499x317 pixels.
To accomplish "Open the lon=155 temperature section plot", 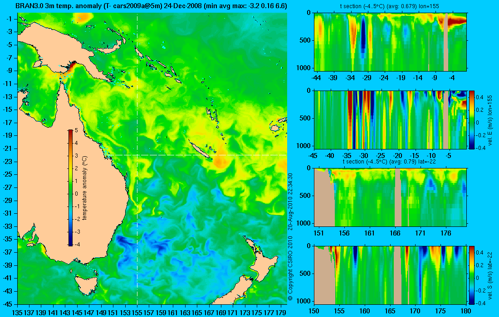I will tap(391, 42).
